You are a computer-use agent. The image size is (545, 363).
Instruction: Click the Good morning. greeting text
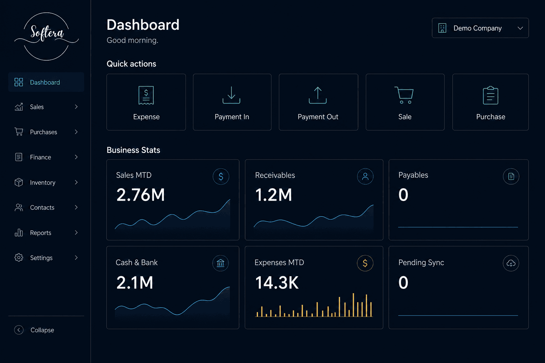point(132,40)
